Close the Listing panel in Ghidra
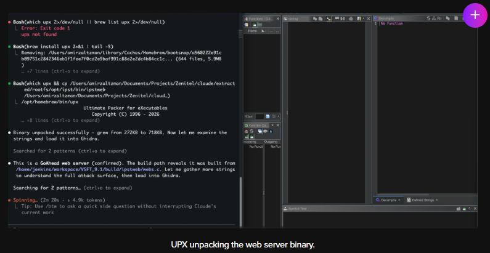 pos(369,18)
